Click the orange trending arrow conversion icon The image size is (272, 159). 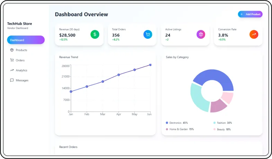254,34
